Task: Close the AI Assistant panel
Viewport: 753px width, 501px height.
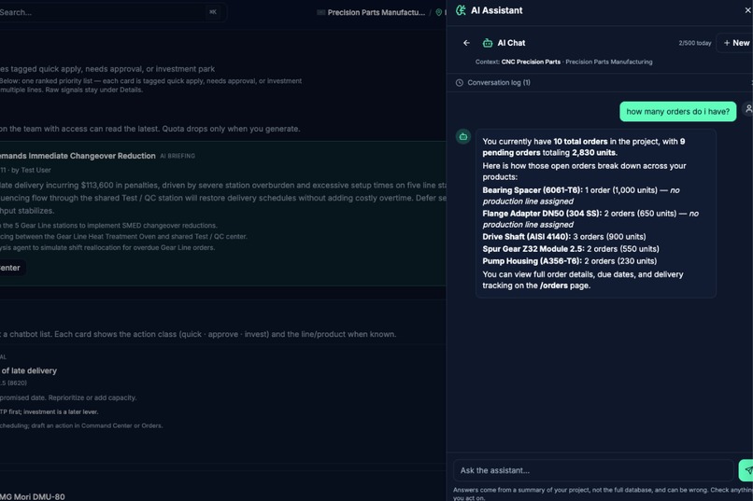Action: (747, 10)
